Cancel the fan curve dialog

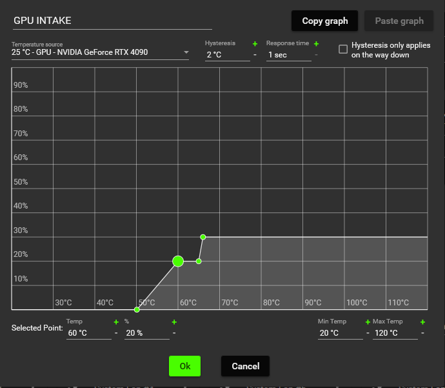246,366
